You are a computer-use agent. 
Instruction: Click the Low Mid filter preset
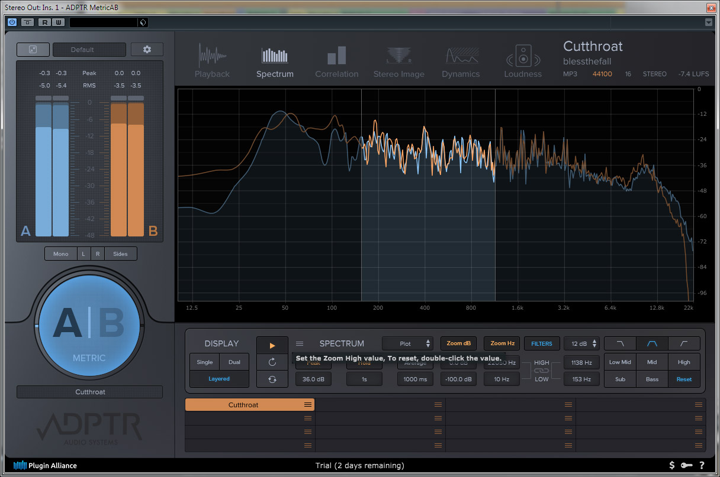620,362
